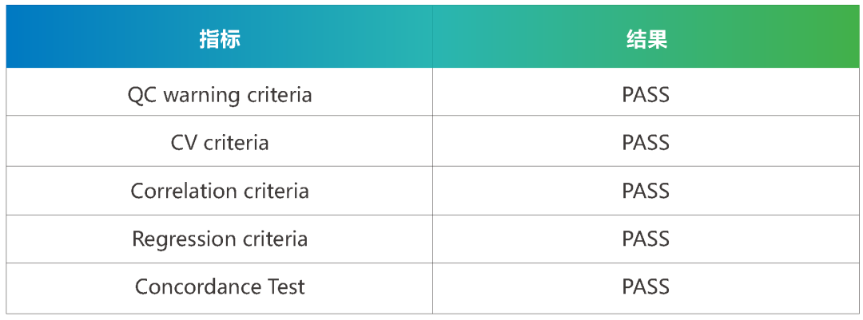The height and width of the screenshot is (320, 863).
Task: Click the word "Test" in last row
Action: pos(286,286)
